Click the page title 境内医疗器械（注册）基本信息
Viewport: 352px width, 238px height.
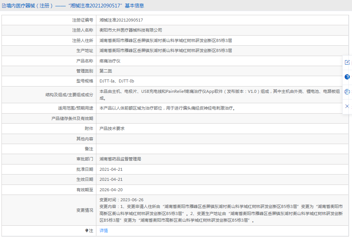75,6
